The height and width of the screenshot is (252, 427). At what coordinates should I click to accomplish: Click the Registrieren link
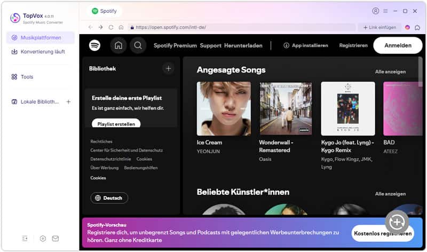pos(353,45)
